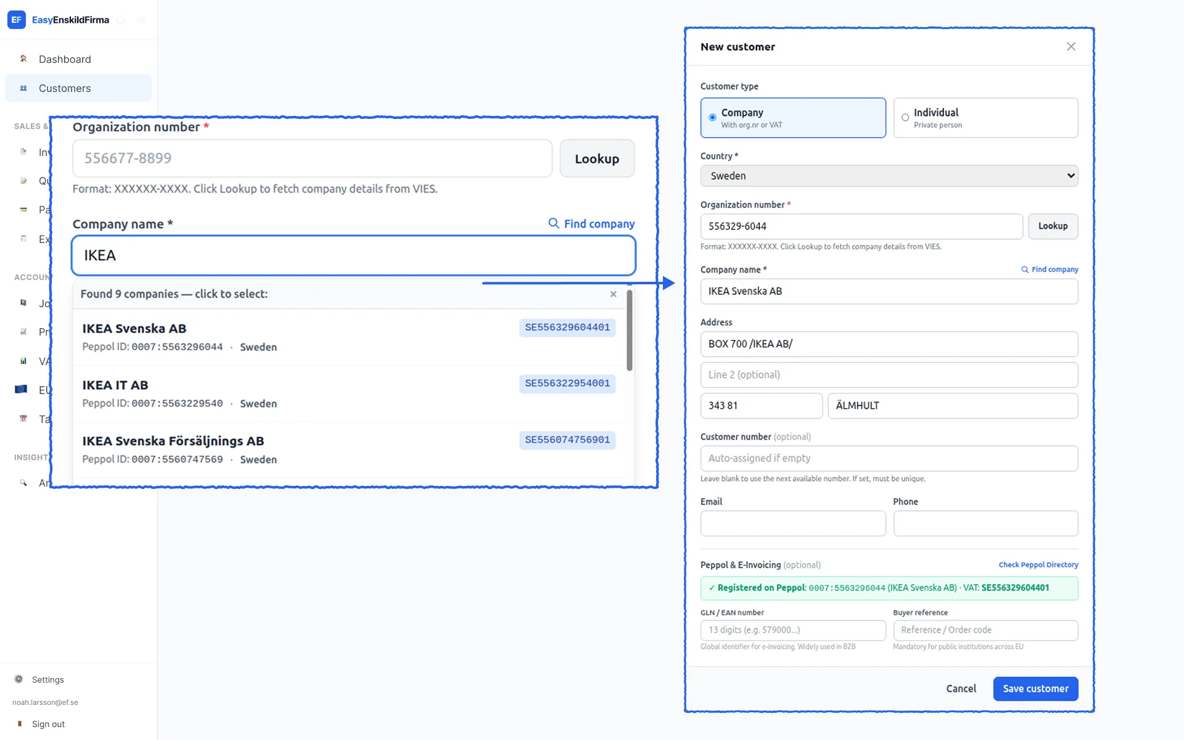Click the Company name field containing IKEA
Screen dimensions: 1184x740
[x=353, y=255]
